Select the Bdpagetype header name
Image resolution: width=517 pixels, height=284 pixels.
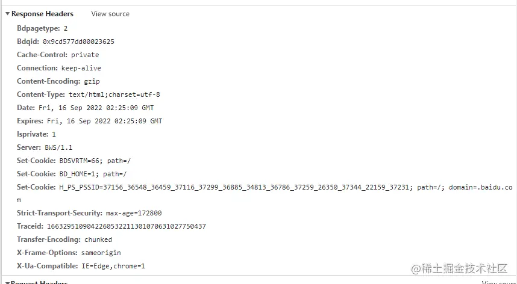coord(39,28)
